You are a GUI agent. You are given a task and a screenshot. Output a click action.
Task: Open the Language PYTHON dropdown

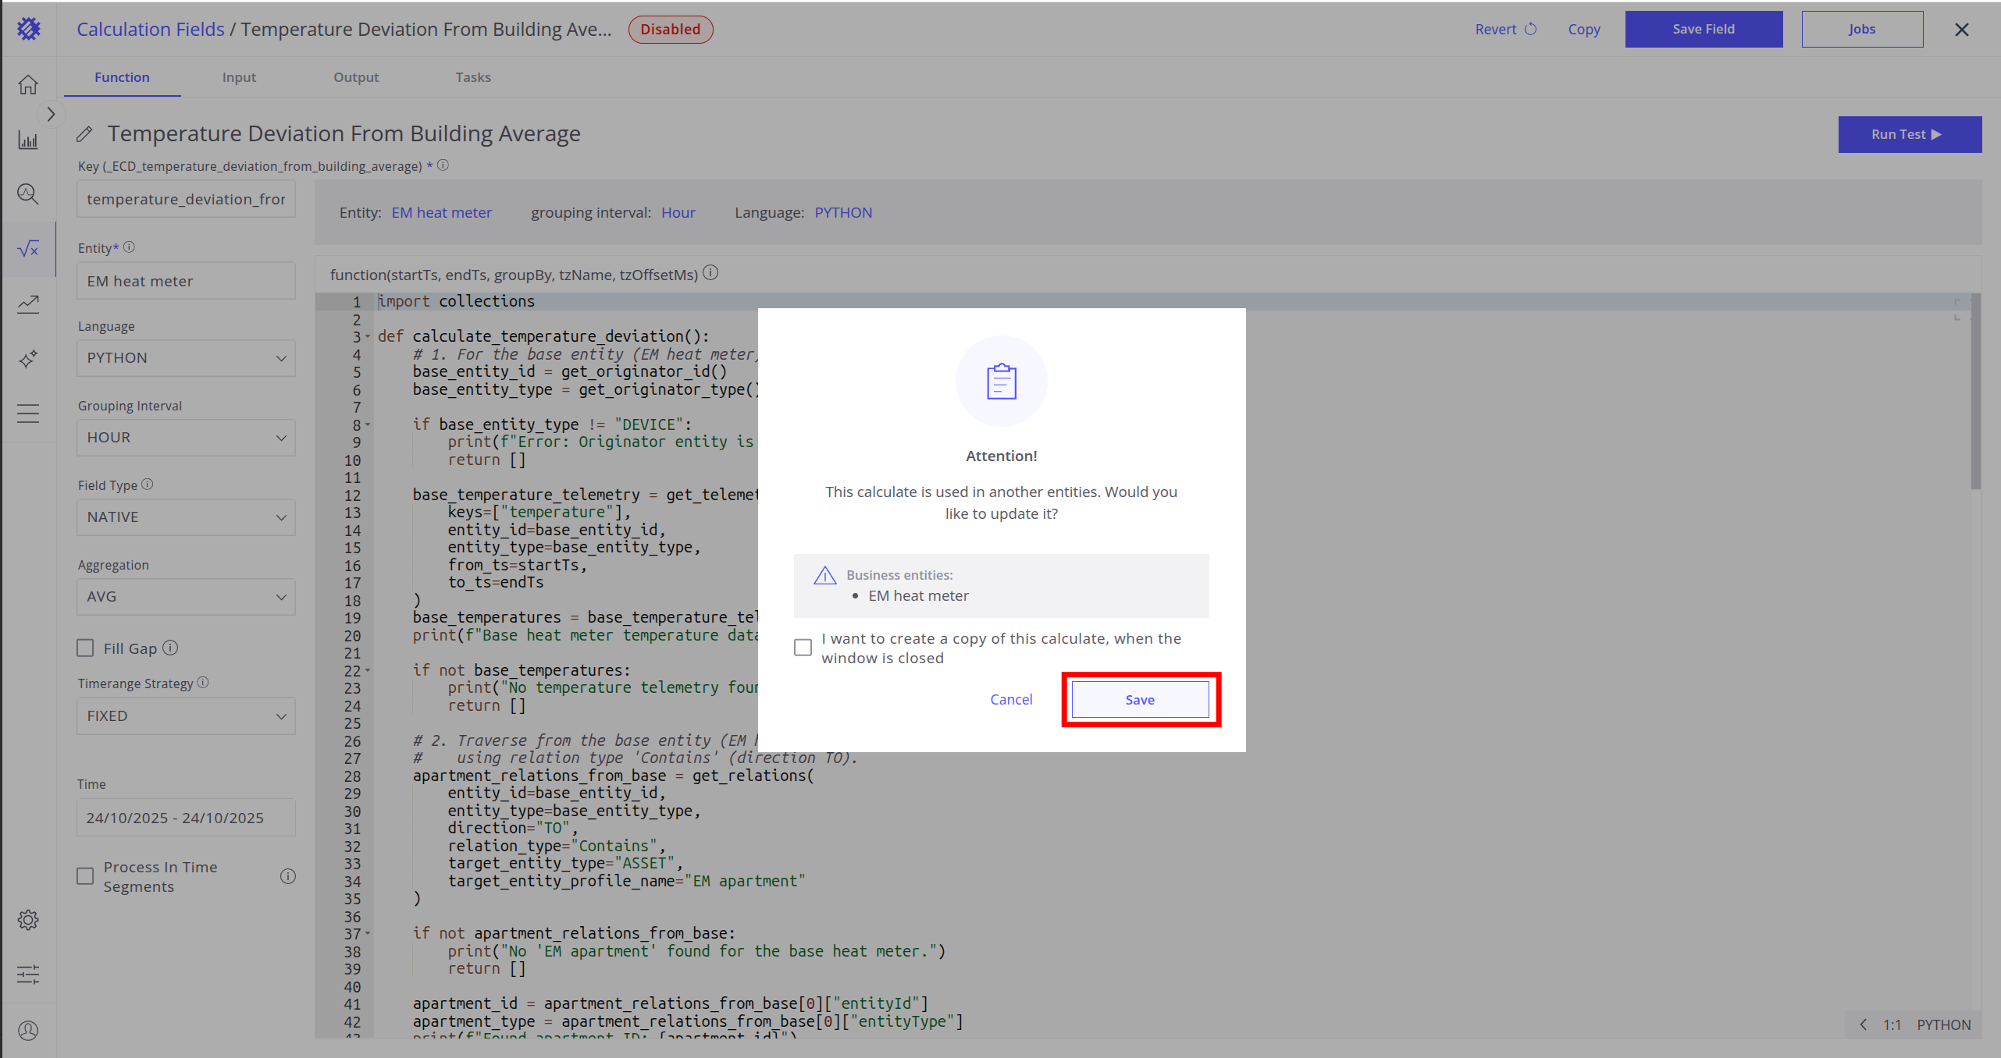186,358
